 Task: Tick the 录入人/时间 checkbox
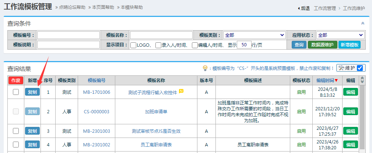click(158, 45)
